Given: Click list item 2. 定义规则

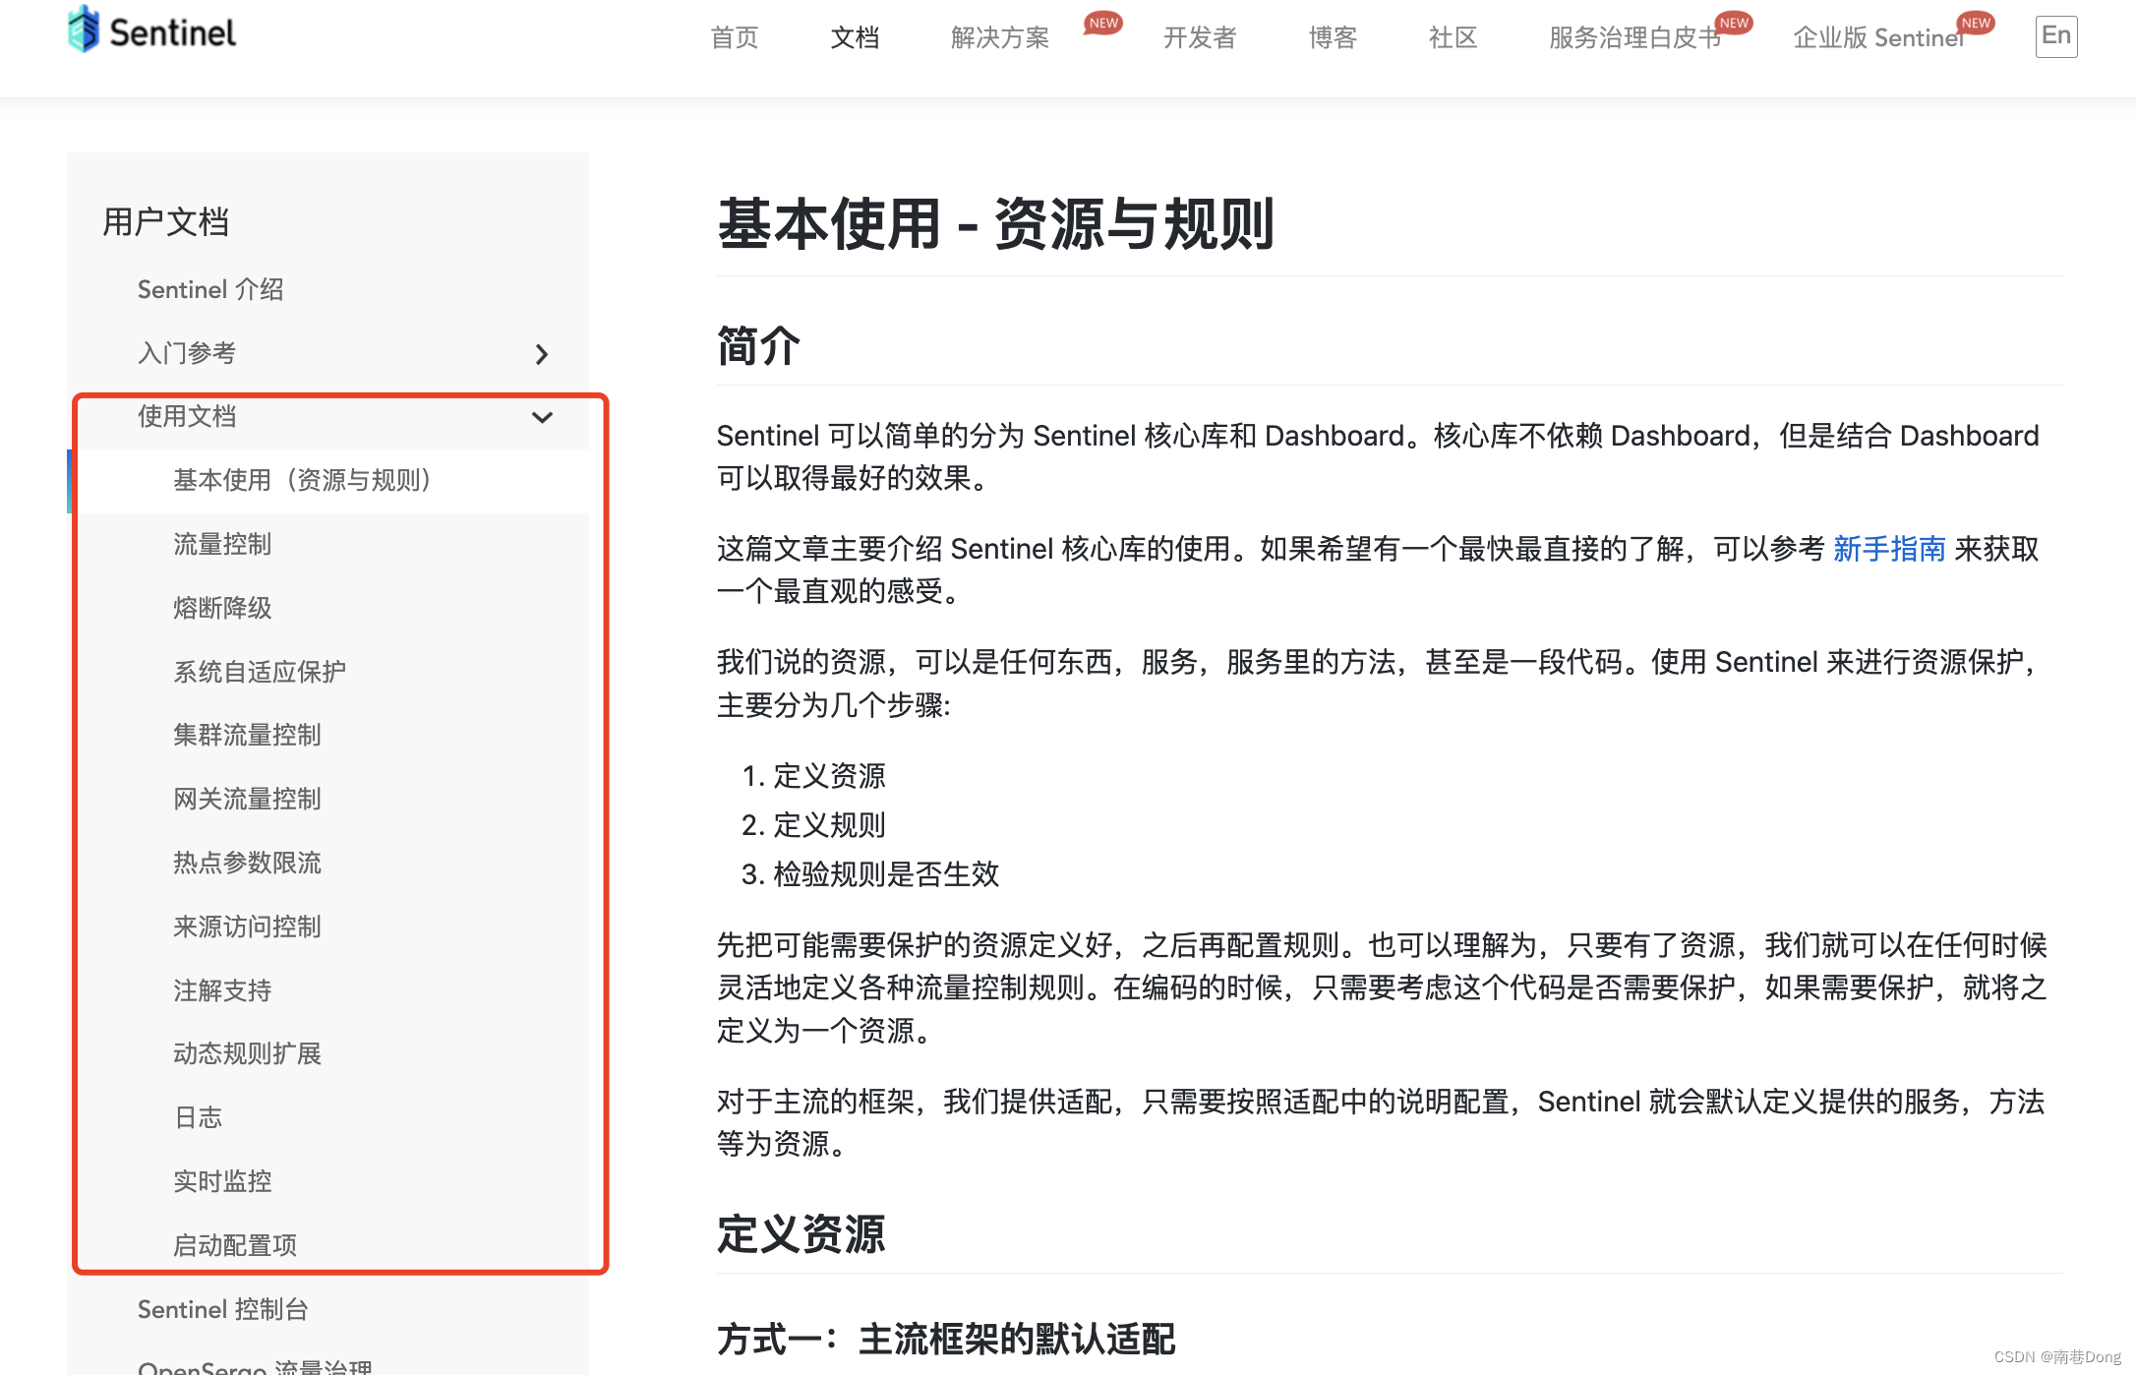Looking at the screenshot, I should tap(814, 825).
